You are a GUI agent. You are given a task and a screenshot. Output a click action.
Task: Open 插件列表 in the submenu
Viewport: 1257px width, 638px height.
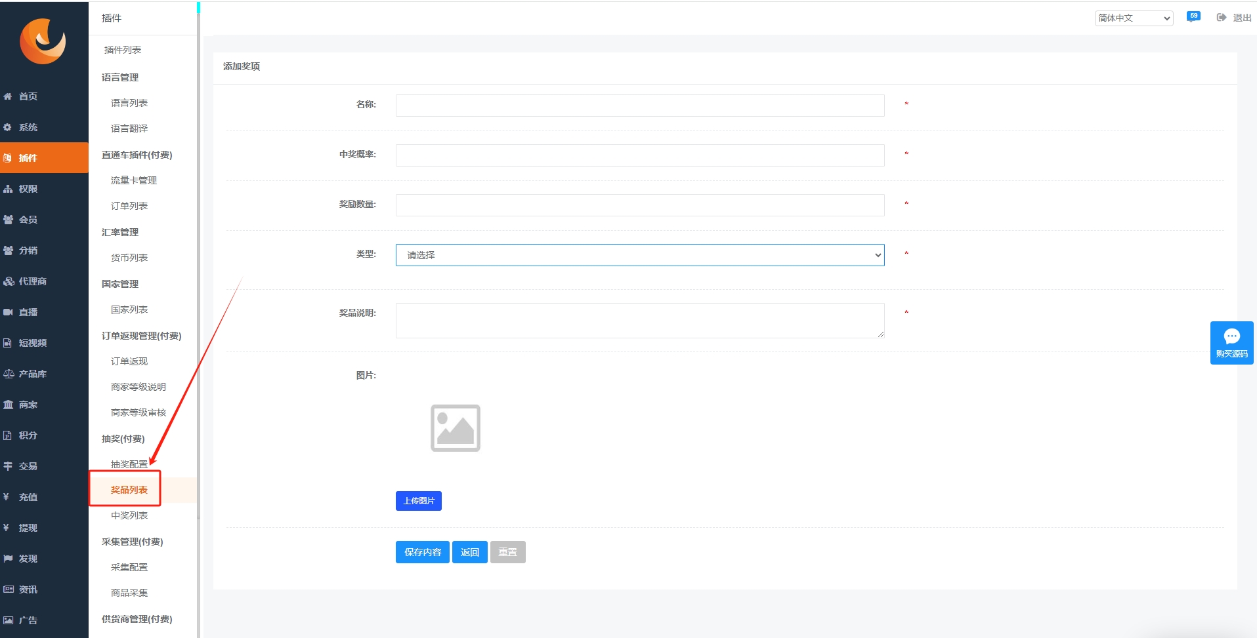pyautogui.click(x=123, y=50)
